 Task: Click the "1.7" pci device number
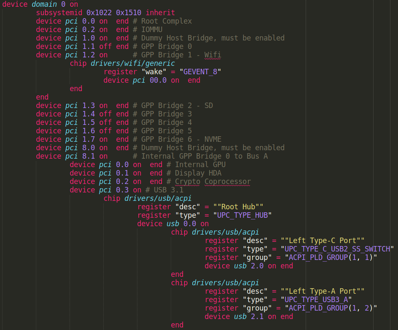click(x=89, y=139)
